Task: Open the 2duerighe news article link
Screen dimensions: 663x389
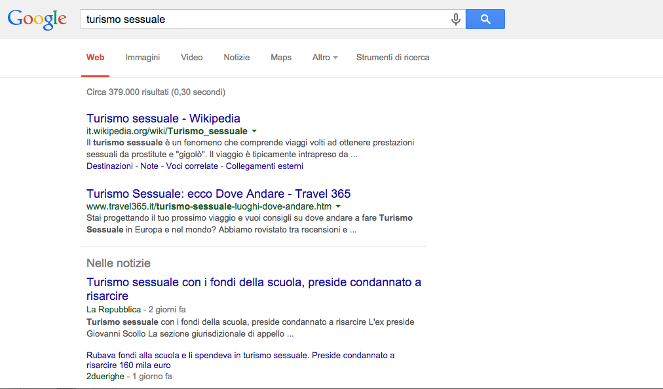Action: coord(240,360)
